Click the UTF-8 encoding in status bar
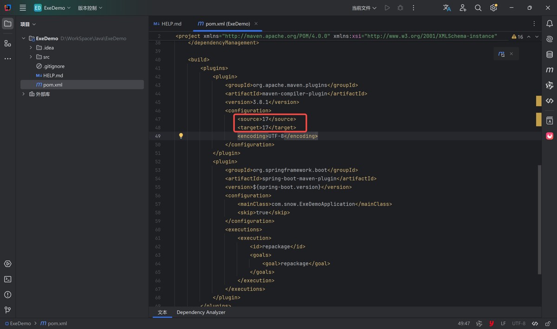This screenshot has width=557, height=329. [x=518, y=323]
